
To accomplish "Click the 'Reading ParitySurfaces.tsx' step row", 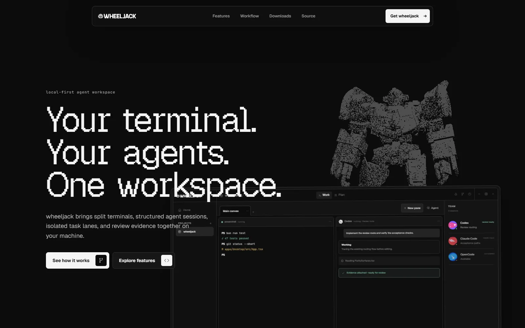I will click(389, 261).
